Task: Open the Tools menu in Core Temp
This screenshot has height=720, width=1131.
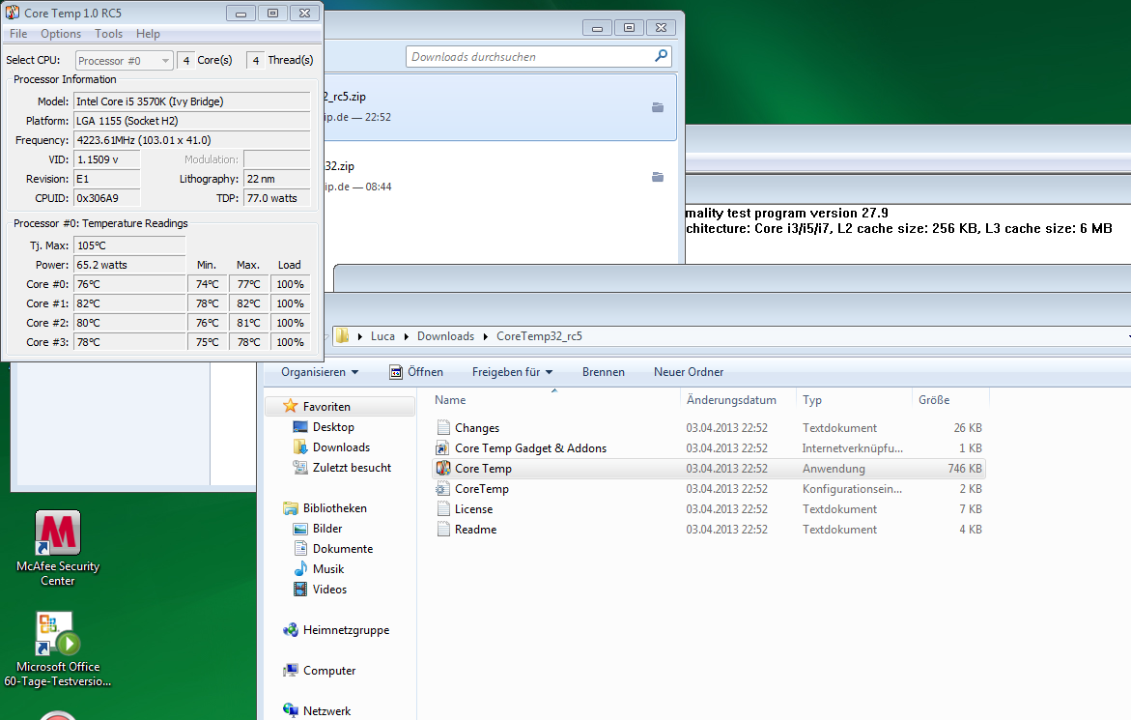Action: 108,33
